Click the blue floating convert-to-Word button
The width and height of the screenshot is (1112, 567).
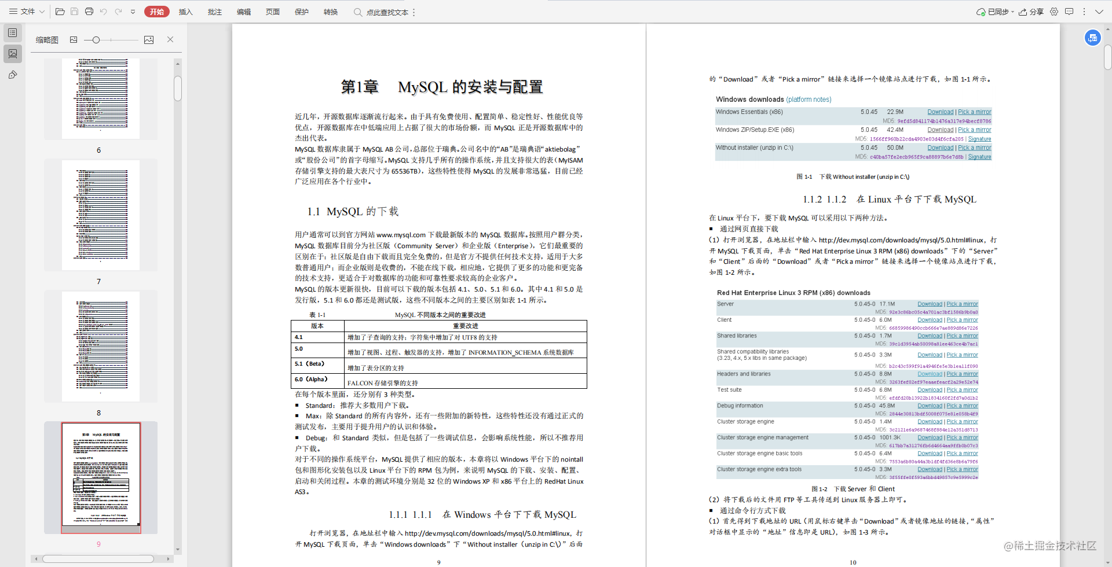coord(1092,38)
